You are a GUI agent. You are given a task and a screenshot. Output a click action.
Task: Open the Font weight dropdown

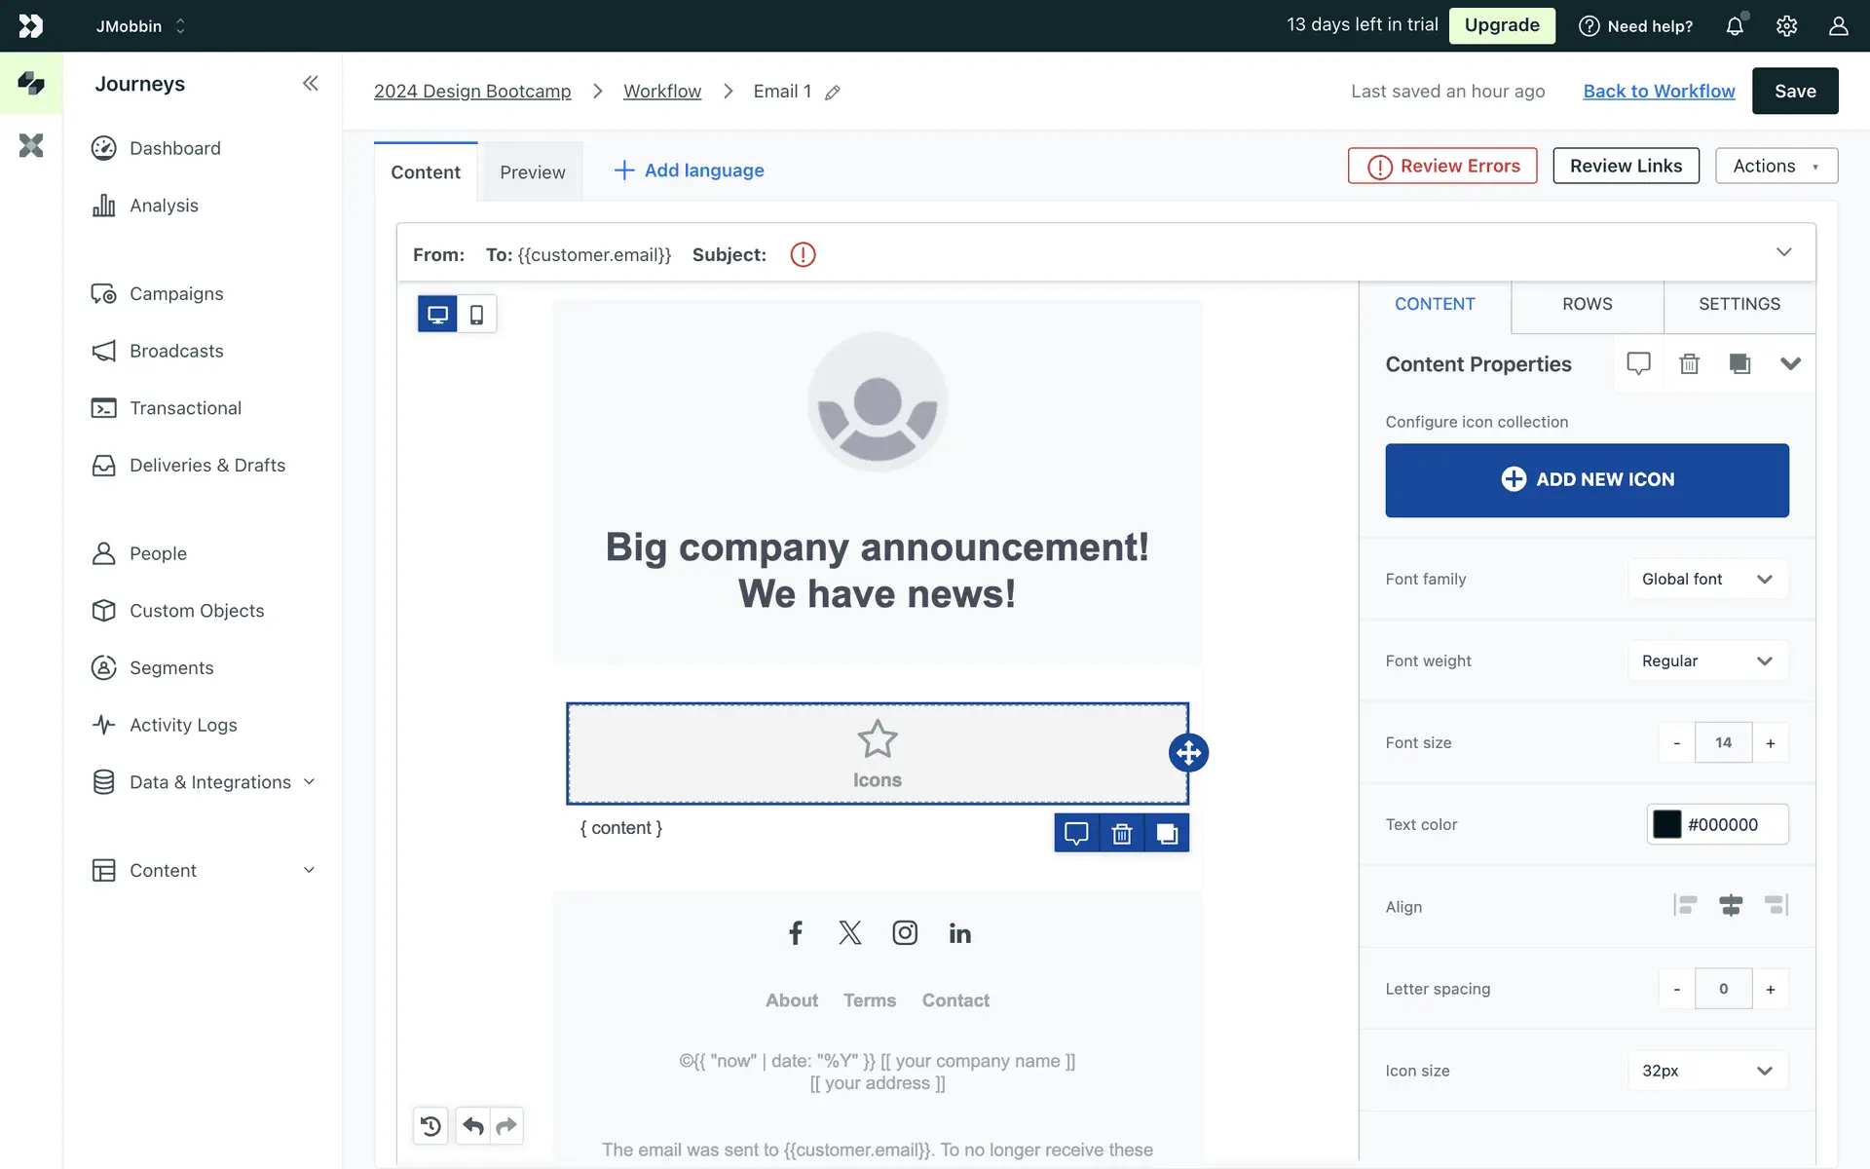coord(1707,660)
